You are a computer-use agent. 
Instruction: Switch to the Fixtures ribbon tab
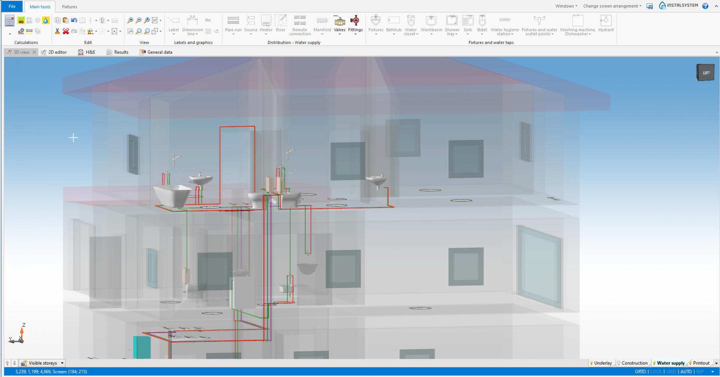tap(69, 6)
